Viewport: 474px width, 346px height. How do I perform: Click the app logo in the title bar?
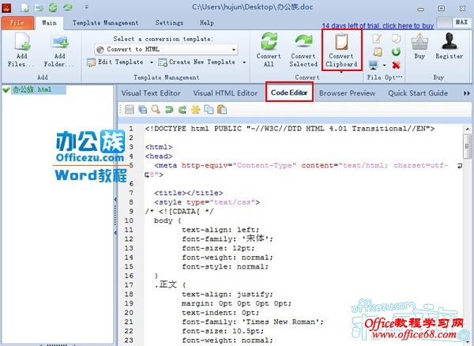click(6, 8)
